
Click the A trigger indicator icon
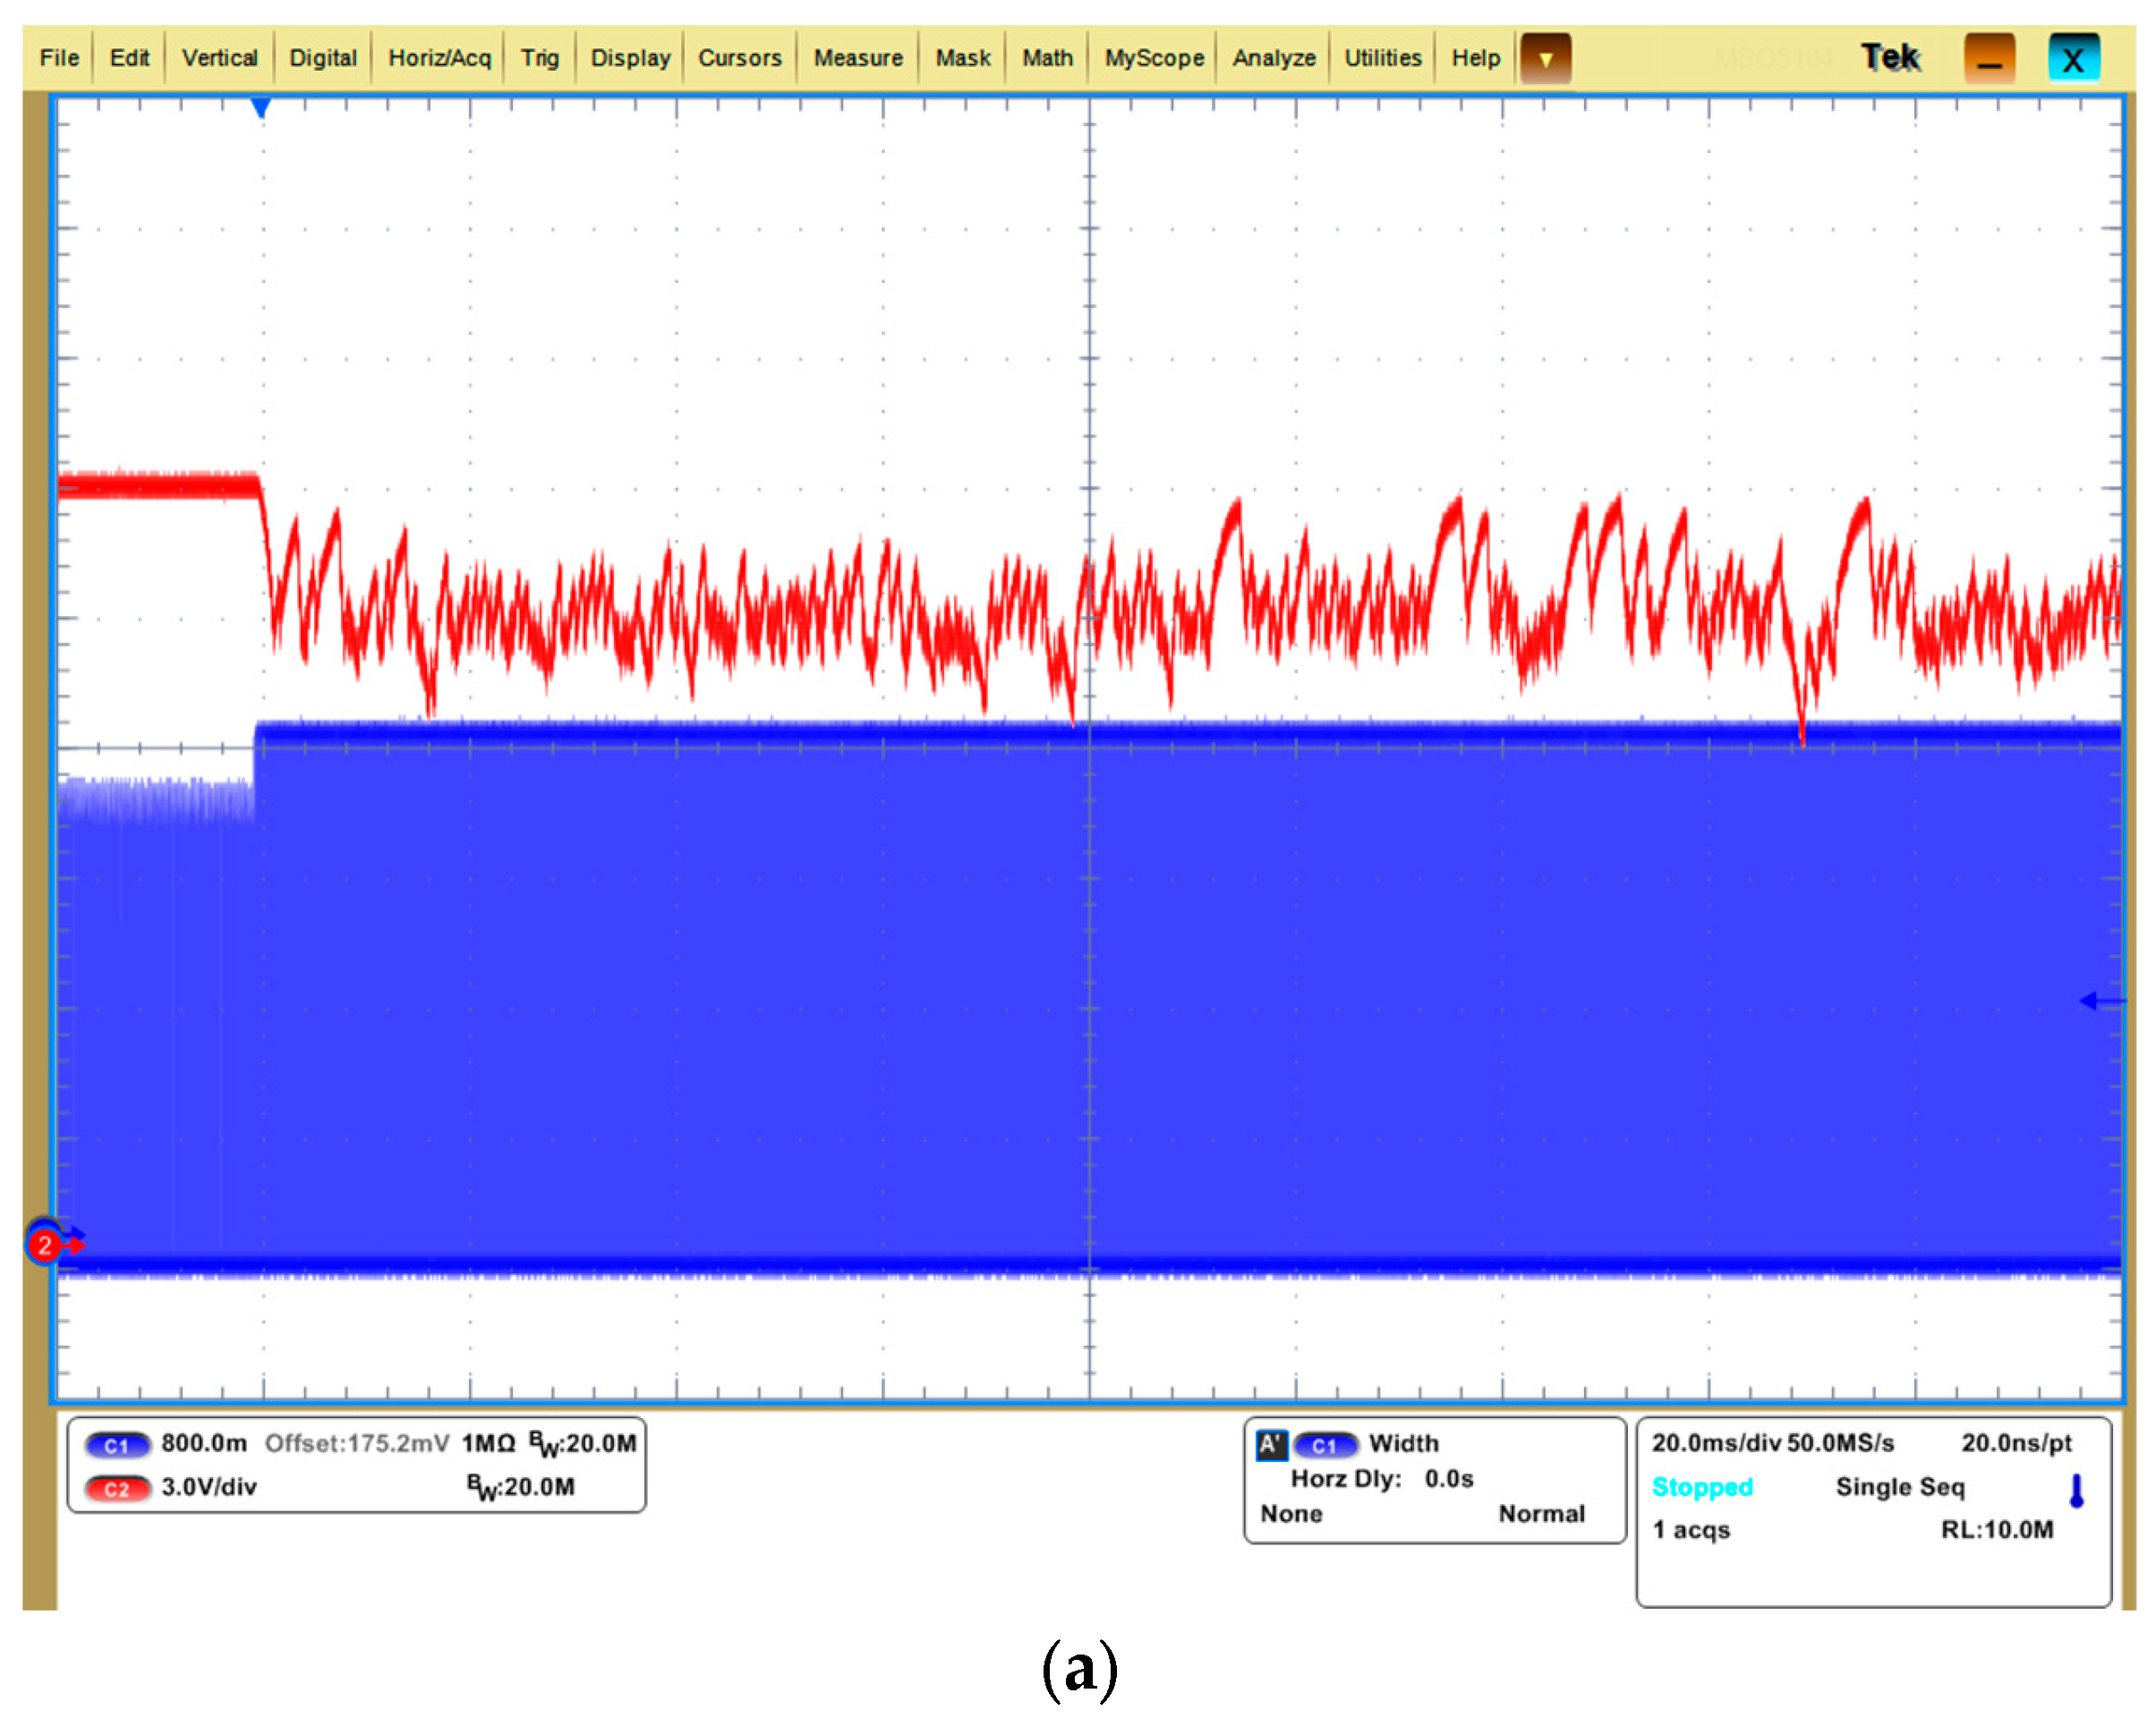[1270, 1444]
